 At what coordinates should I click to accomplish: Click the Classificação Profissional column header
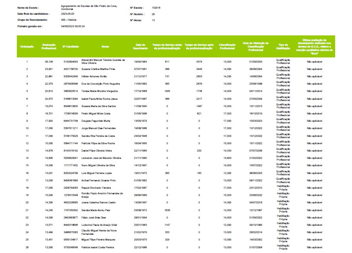227,46
